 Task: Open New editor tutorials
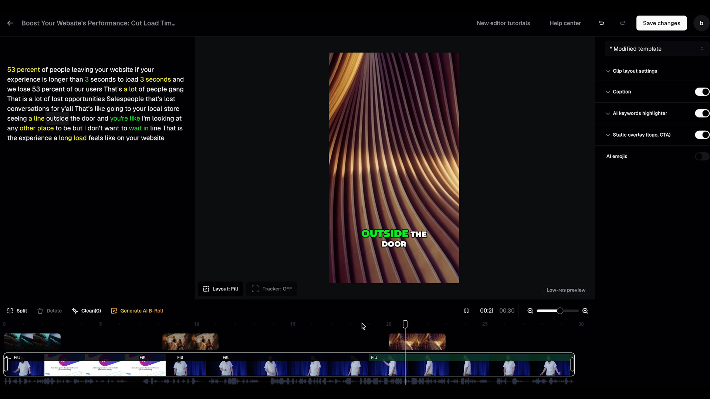point(503,23)
